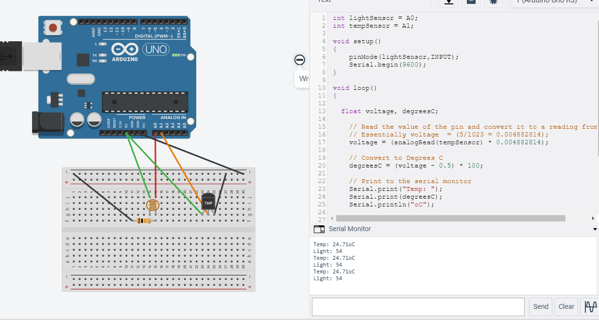Click the serial message input field
This screenshot has width=599, height=322.
click(418, 306)
